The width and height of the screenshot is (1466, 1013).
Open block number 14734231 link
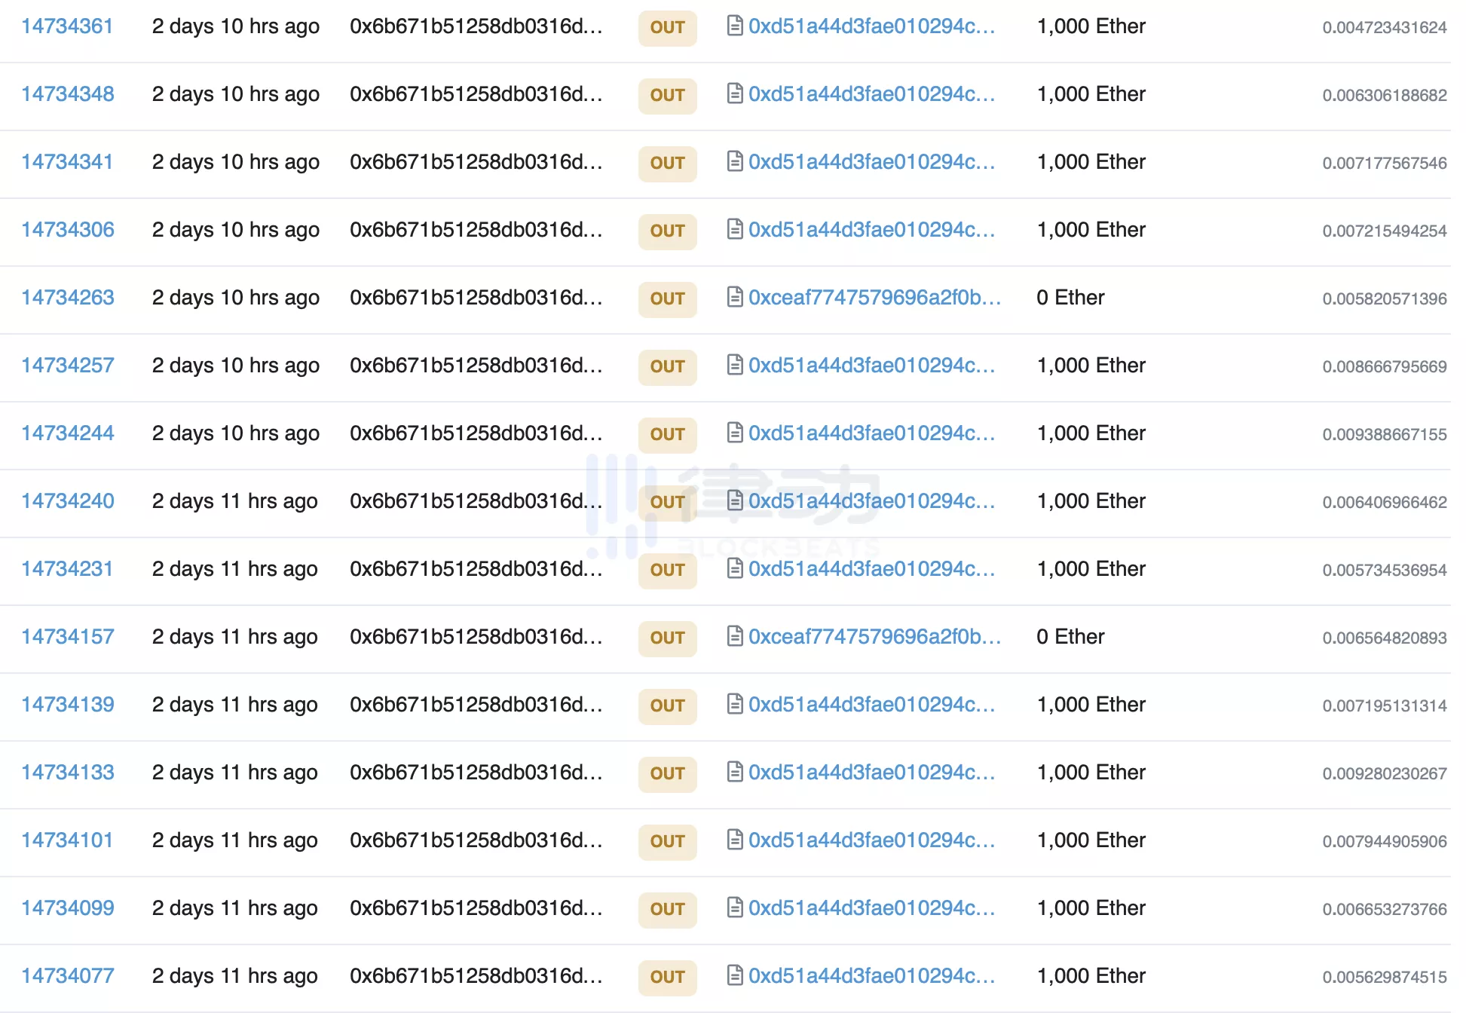(67, 569)
